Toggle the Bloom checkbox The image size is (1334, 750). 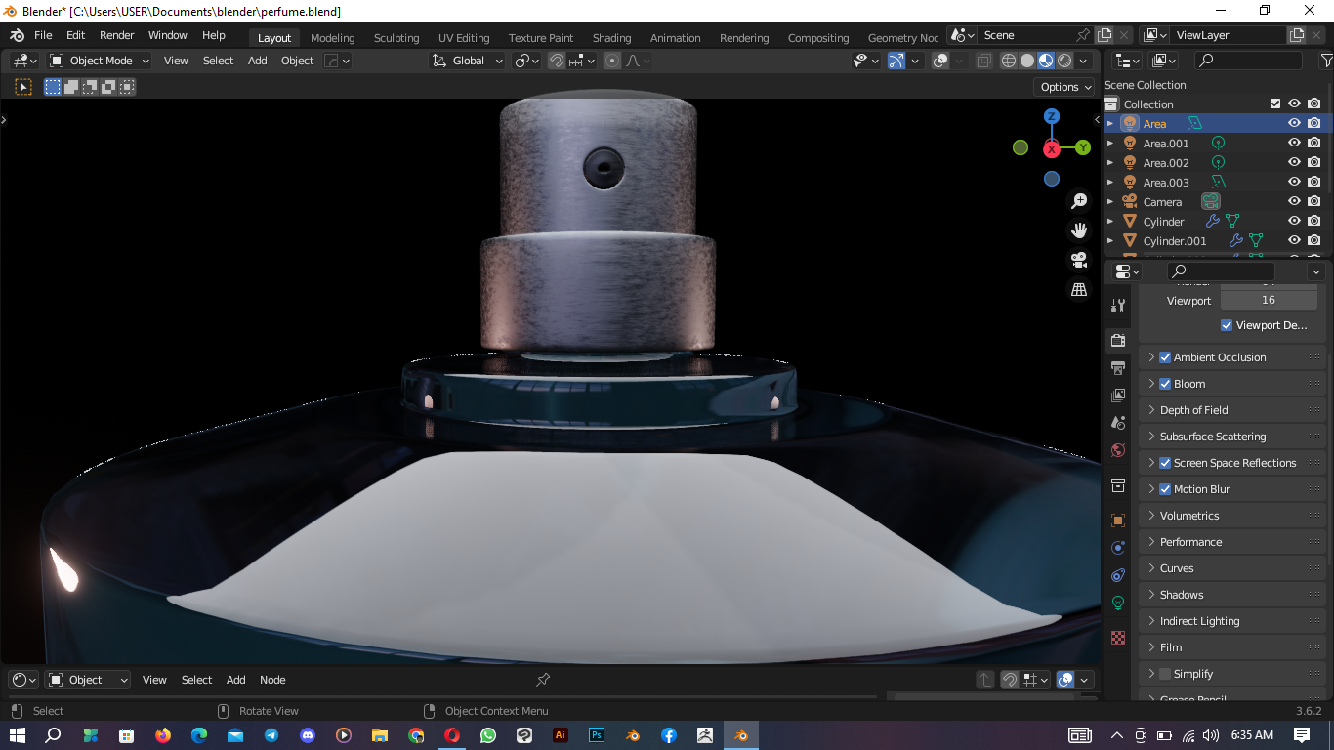click(x=1165, y=384)
